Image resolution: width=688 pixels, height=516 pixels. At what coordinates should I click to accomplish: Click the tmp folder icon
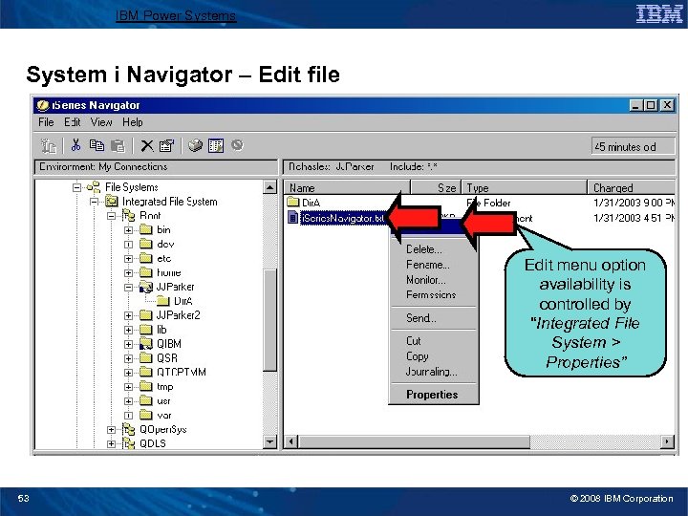pyautogui.click(x=145, y=387)
